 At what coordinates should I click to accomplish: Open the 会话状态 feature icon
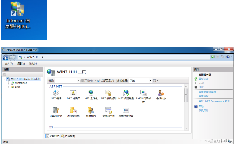point(161,95)
